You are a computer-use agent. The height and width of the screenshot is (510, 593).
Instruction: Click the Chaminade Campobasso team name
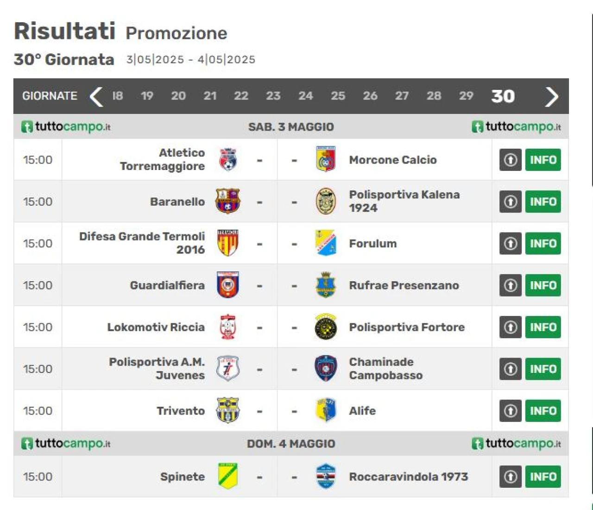pos(386,369)
